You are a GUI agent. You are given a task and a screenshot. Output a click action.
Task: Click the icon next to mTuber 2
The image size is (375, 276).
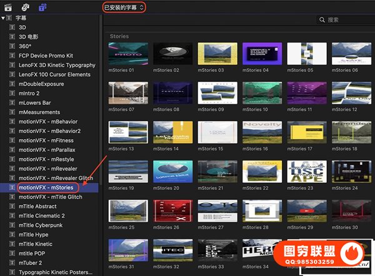[x=12, y=262]
